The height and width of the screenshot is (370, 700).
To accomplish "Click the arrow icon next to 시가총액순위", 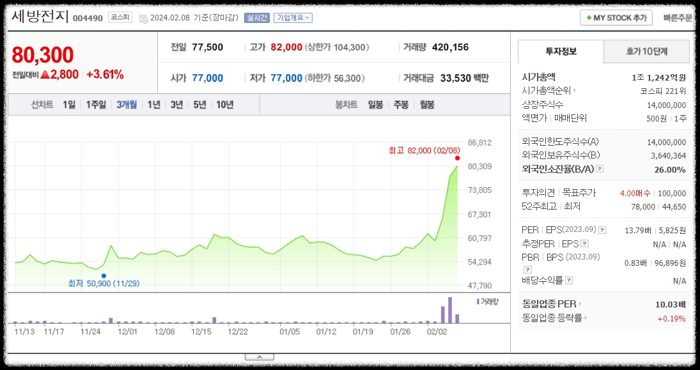I will 575,91.
